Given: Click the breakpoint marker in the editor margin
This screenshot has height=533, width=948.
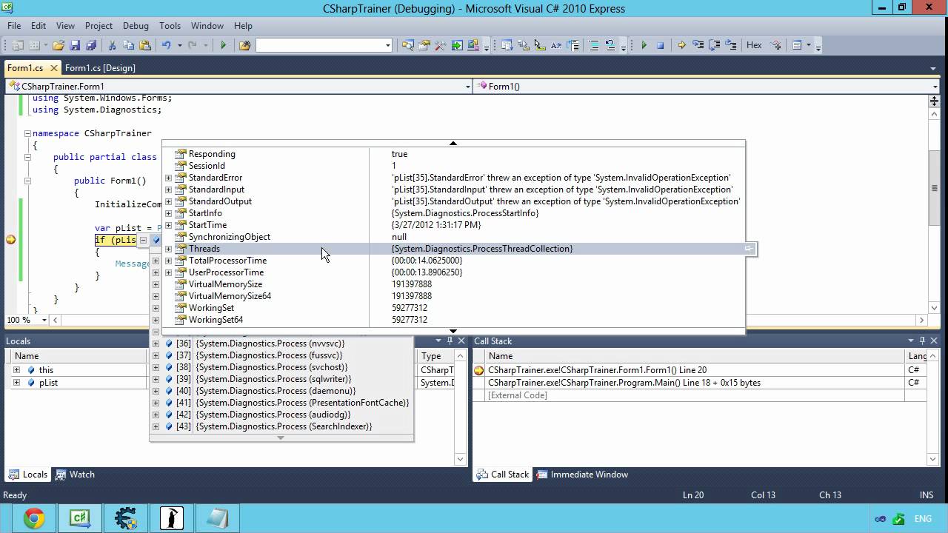Looking at the screenshot, I should tap(11, 239).
